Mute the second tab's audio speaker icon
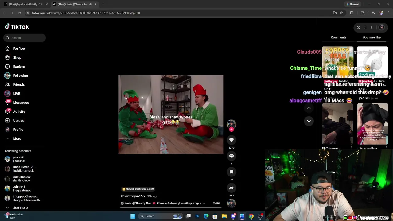This screenshot has height=221, width=393. [x=90, y=4]
